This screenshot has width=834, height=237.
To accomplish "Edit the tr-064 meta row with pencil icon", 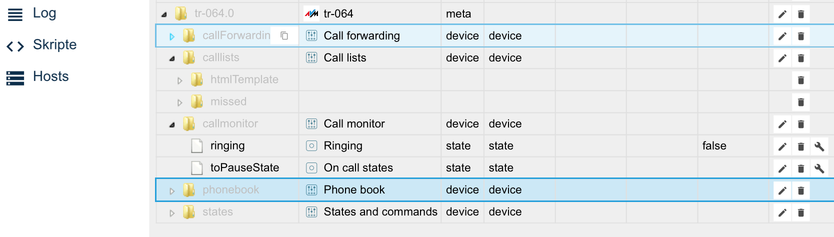I will point(782,14).
